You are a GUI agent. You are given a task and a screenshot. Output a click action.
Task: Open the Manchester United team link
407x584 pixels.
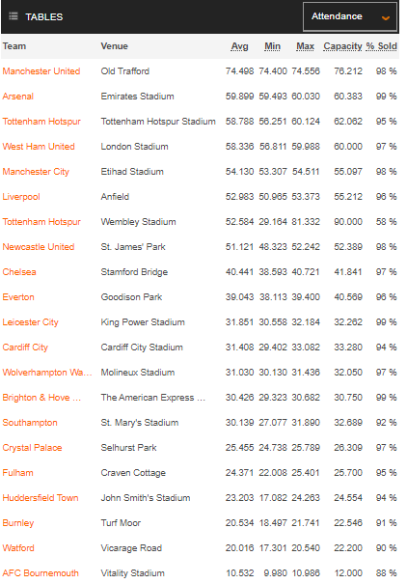point(41,71)
